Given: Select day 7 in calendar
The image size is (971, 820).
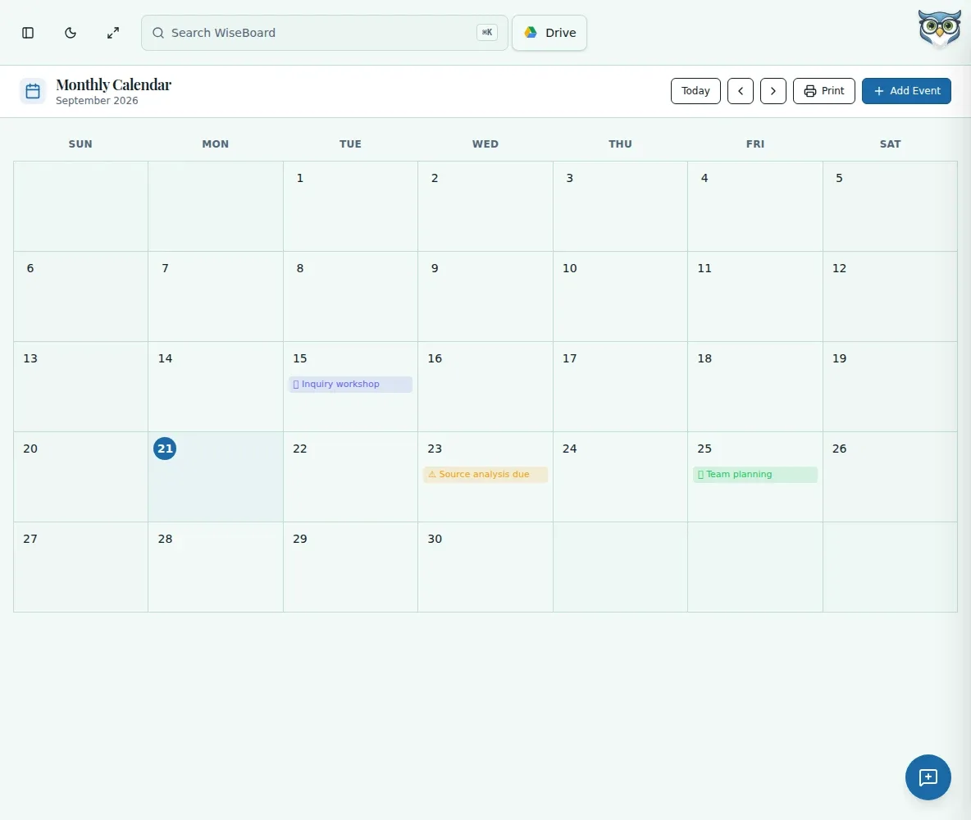Looking at the screenshot, I should point(216,297).
